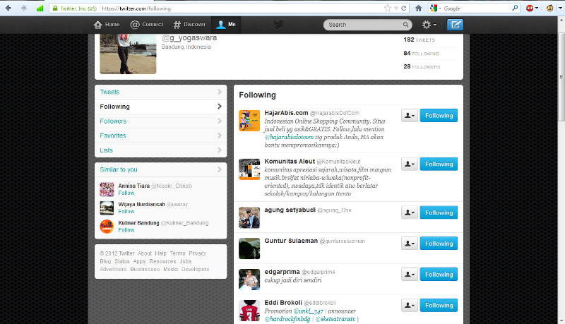Submit search with magnifier icon
This screenshot has width=565, height=324.
tap(405, 25)
